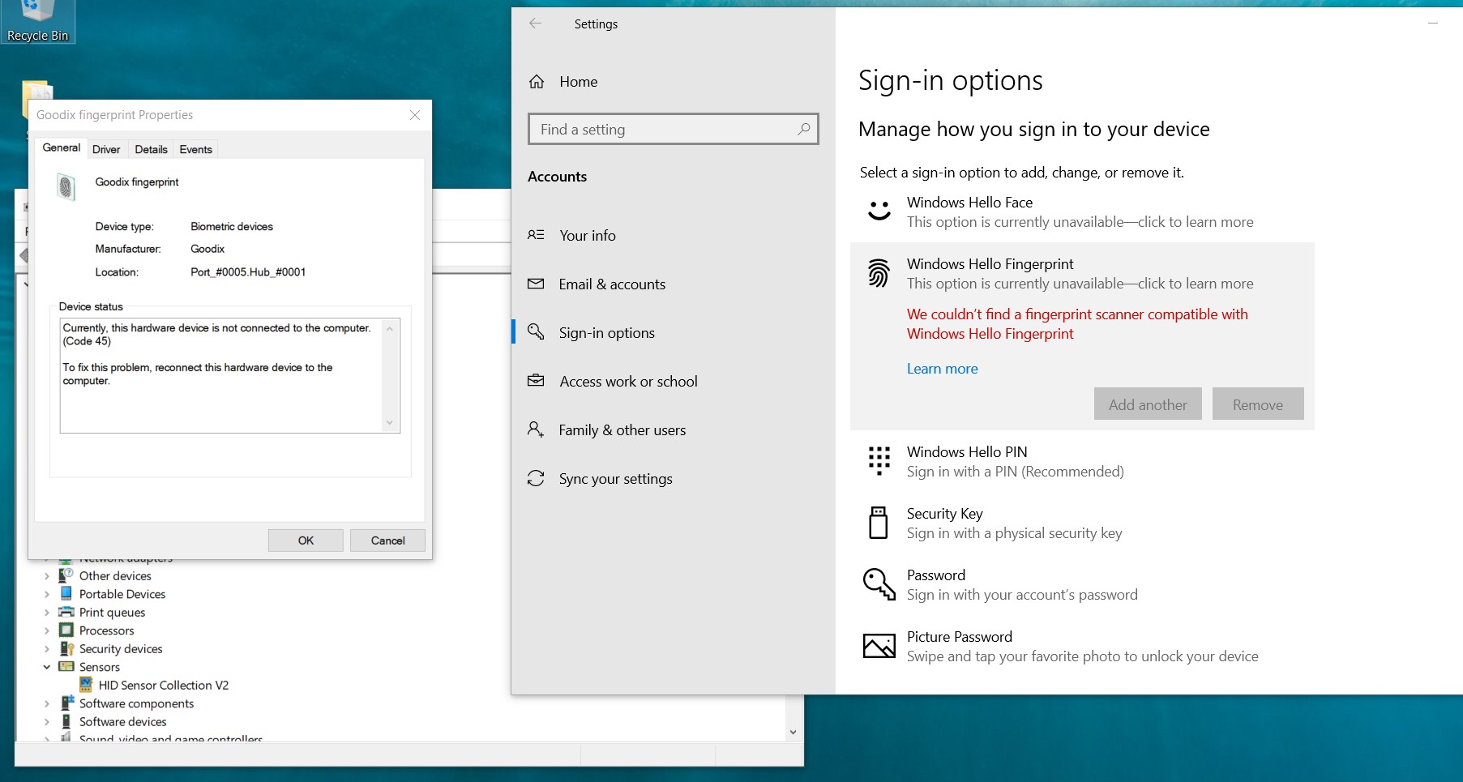Click the Software components icon
1463x782 pixels.
coord(66,703)
